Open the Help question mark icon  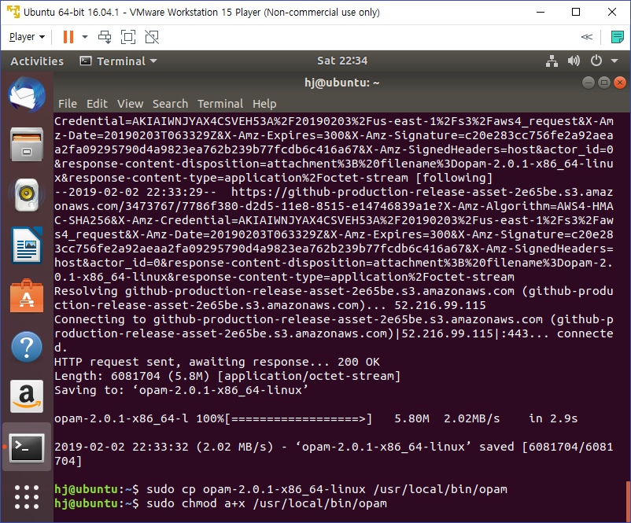pyautogui.click(x=27, y=346)
